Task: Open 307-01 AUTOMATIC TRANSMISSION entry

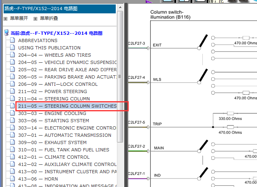Action: pos(65,135)
